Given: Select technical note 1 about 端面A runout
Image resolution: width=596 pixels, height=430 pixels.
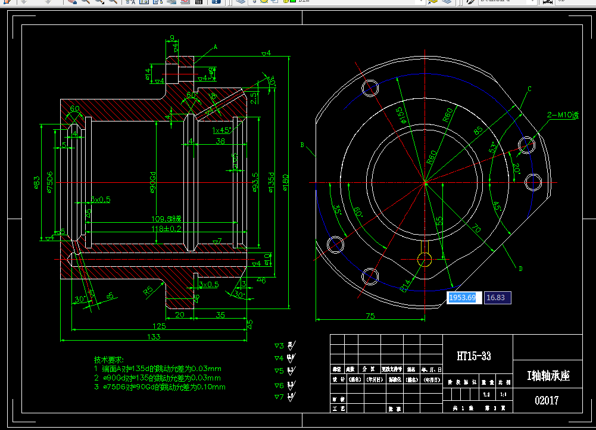Looking at the screenshot, I should click(x=158, y=369).
